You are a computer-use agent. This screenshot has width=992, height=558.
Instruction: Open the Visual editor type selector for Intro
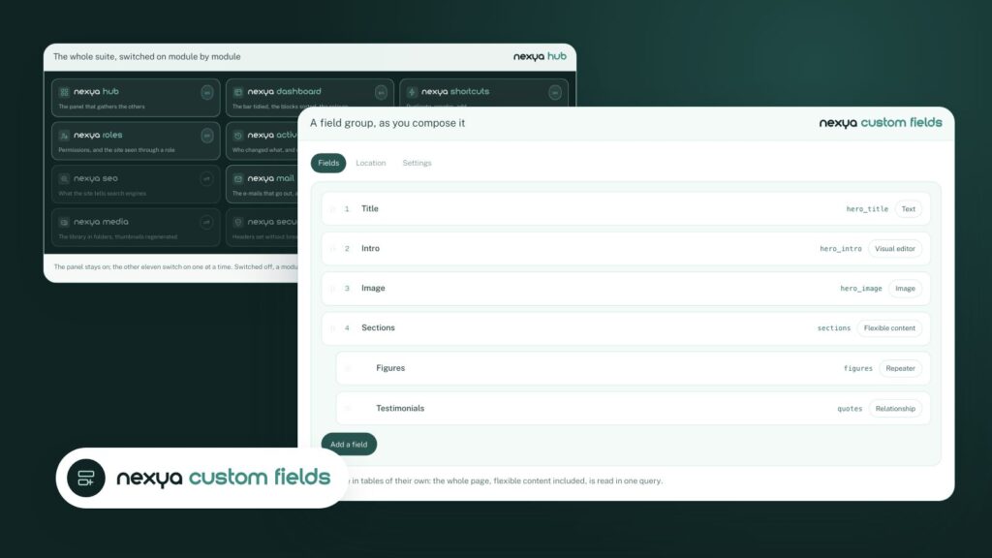click(x=894, y=249)
